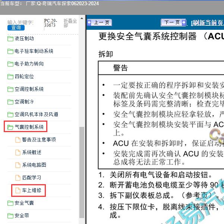Click the folder icon beside 空调控制系统
Screen dimensions: 224x224
(10, 89)
